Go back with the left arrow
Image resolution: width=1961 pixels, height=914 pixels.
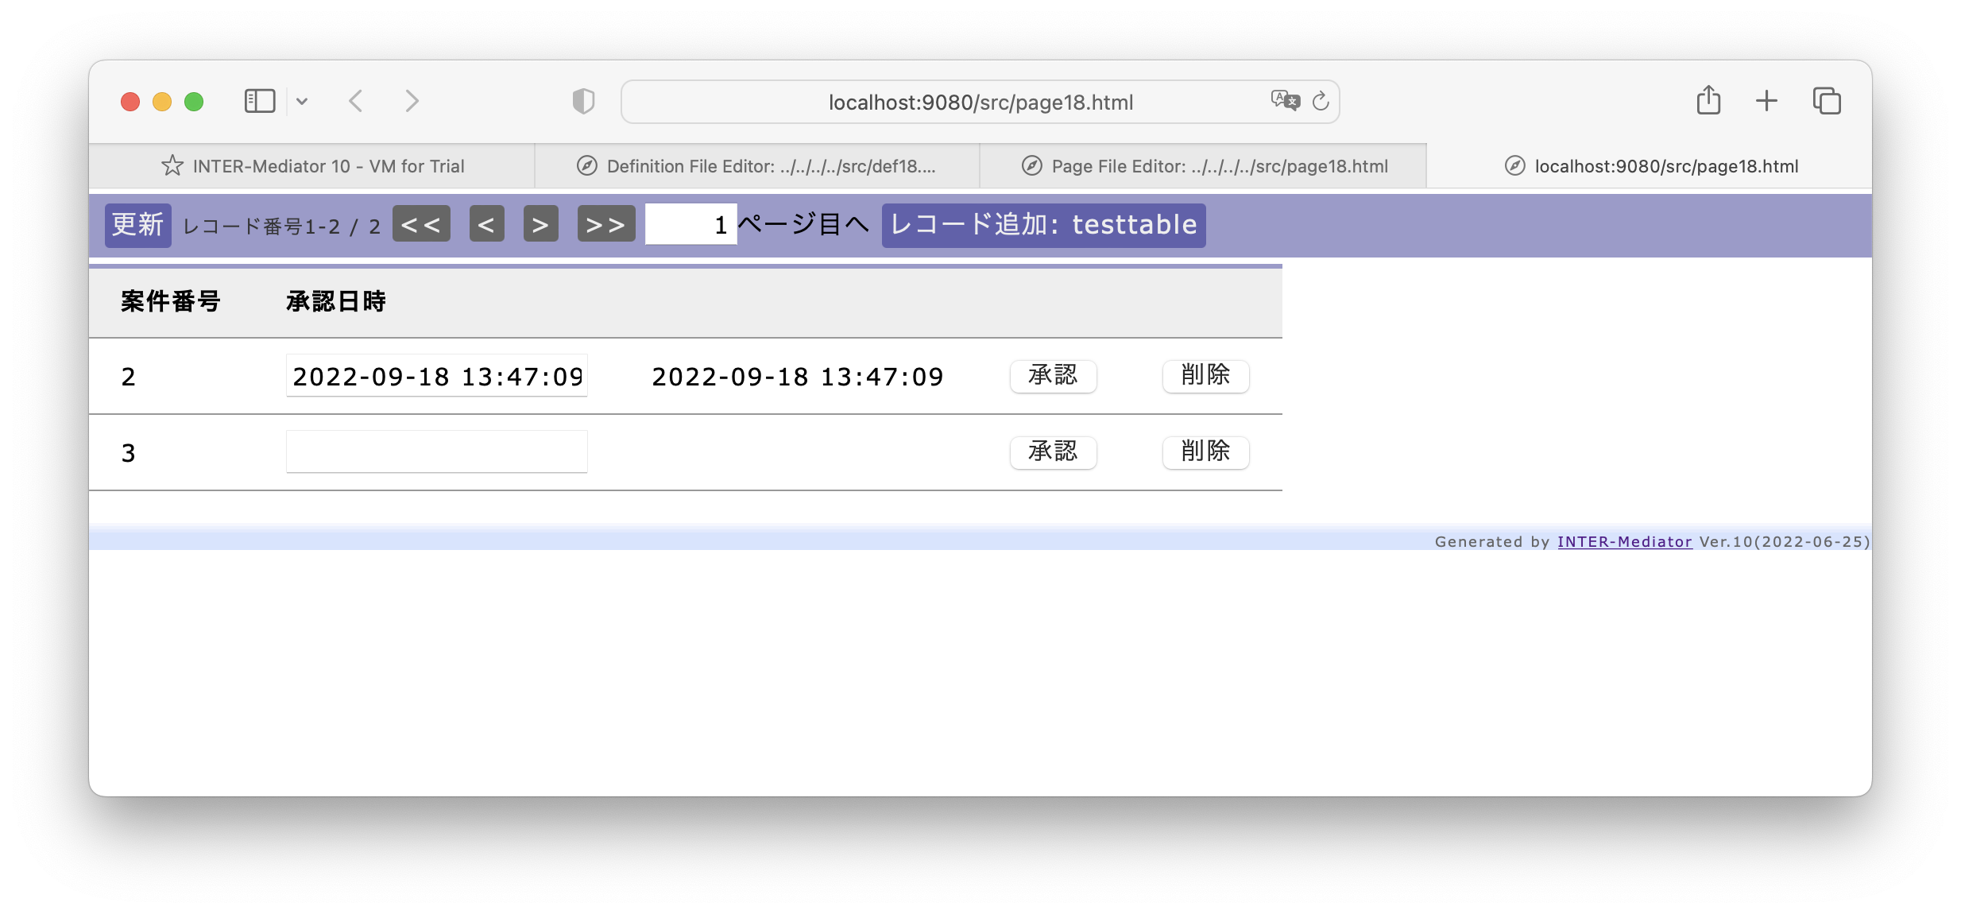[x=356, y=101]
